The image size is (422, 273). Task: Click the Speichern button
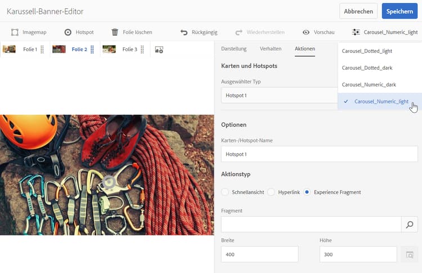(x=399, y=11)
